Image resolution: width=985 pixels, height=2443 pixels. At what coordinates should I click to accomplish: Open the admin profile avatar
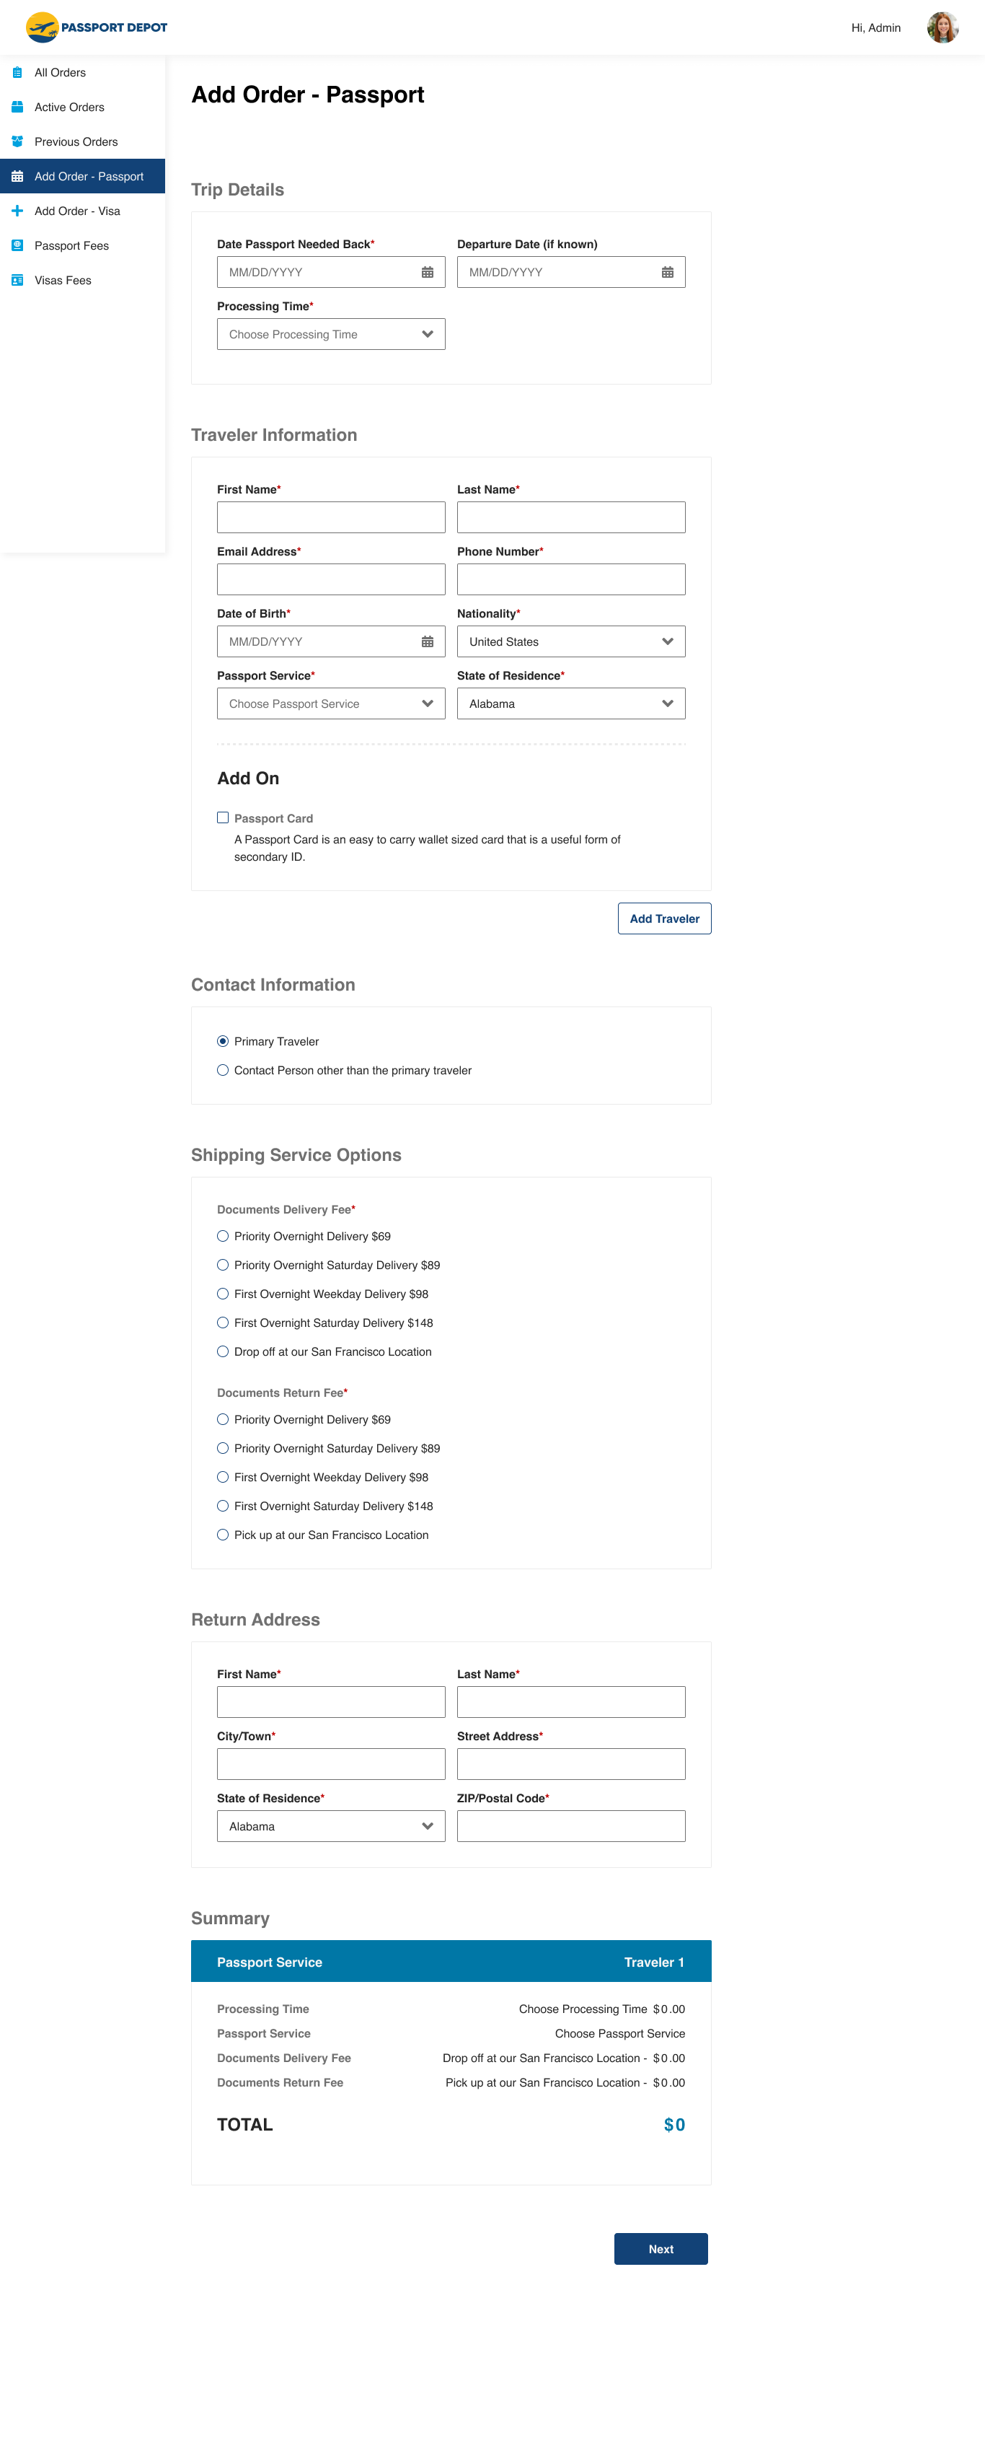click(942, 27)
